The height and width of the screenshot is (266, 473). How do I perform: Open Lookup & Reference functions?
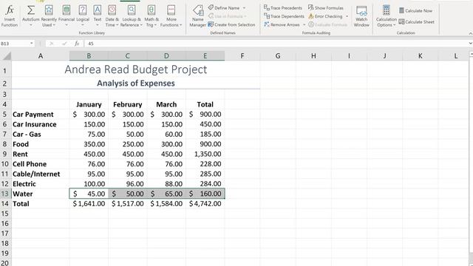[132, 16]
